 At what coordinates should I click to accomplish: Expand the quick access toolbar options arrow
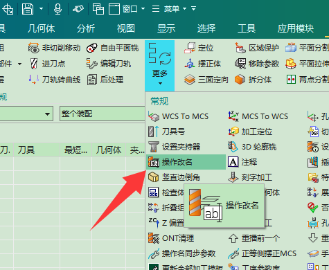(194, 9)
